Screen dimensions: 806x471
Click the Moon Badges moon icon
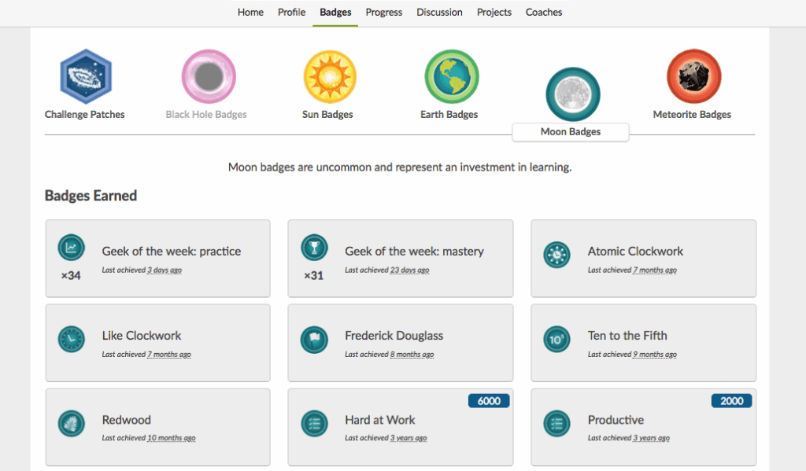572,94
